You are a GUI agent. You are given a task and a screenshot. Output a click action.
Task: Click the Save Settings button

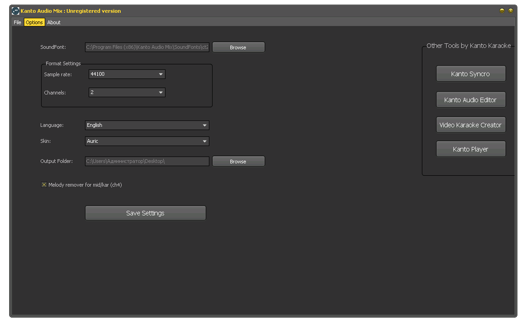145,213
